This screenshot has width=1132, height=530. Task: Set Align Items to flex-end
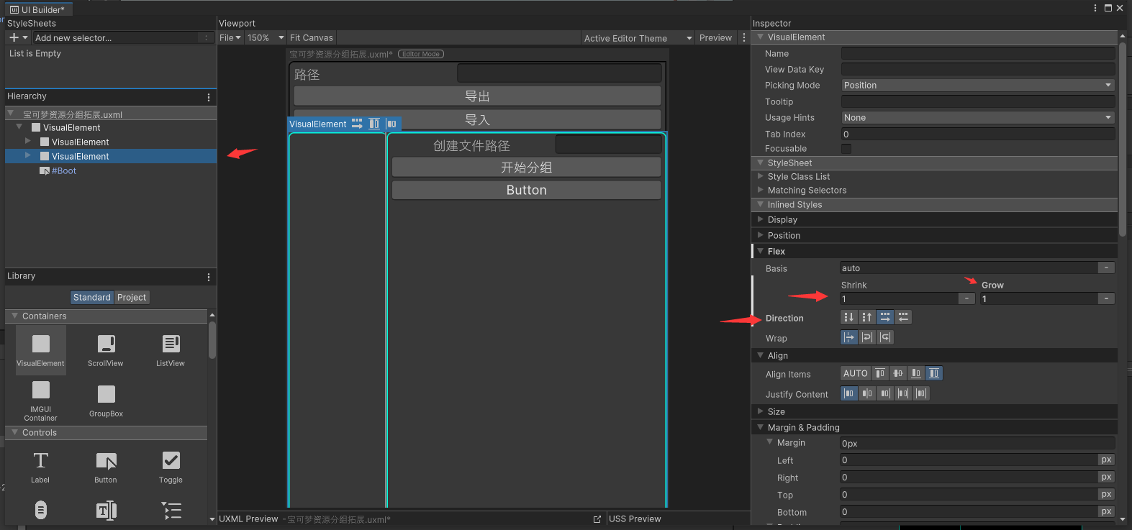point(916,373)
